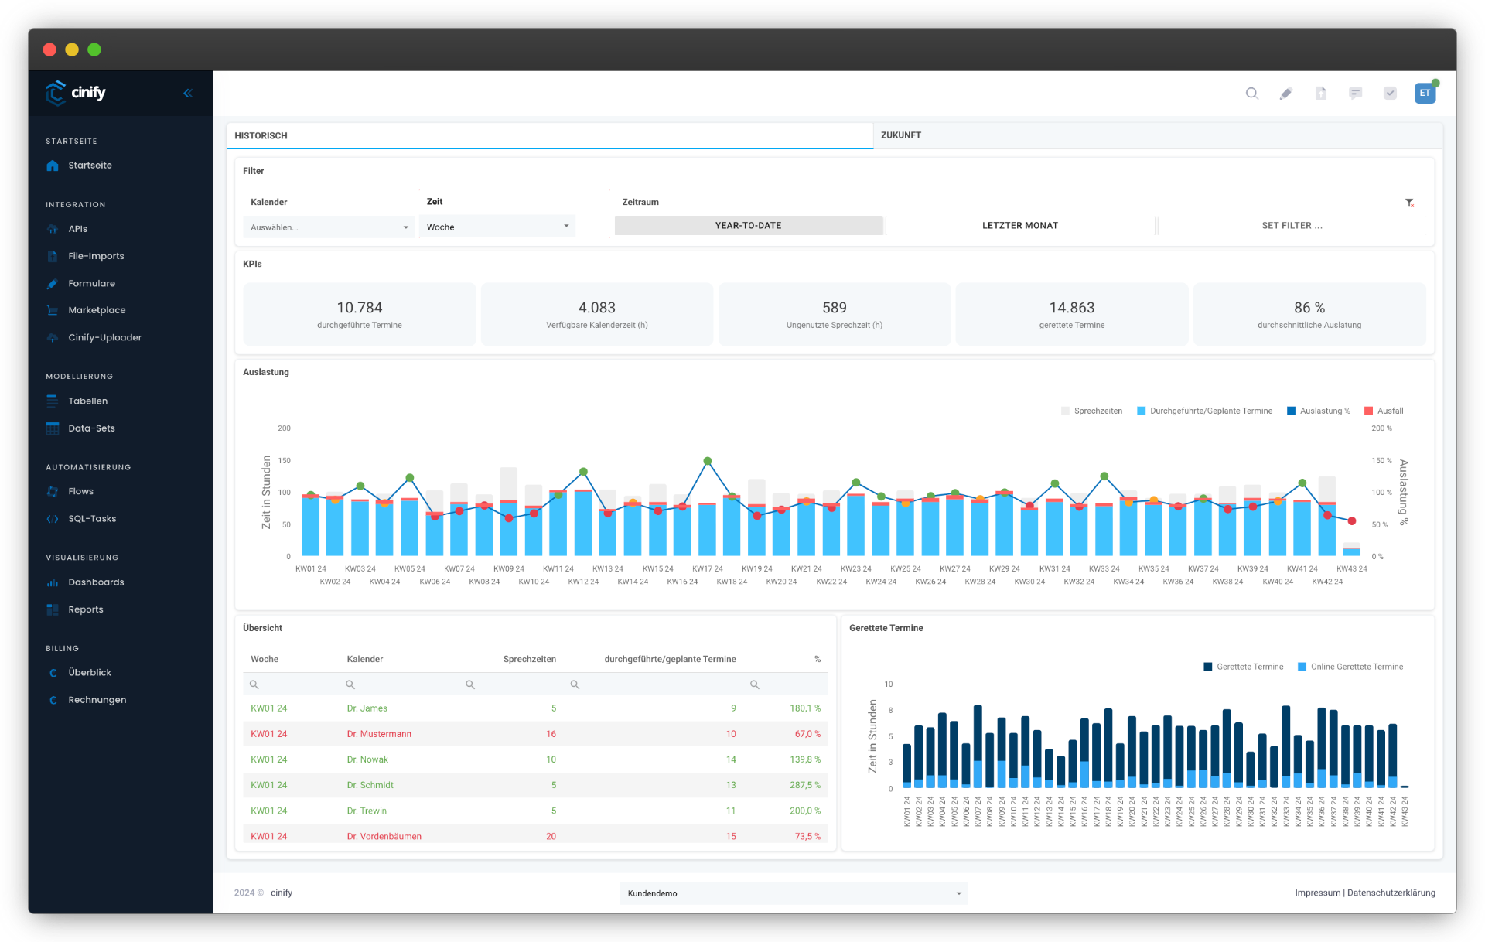The height and width of the screenshot is (942, 1485).
Task: Select SQL-Tasks in the sidebar
Action: (x=92, y=518)
